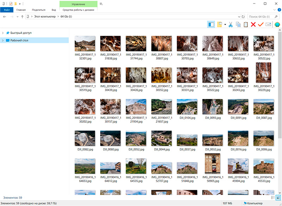The image size is (282, 206).
Task: Go up one folder level arrow
Action: click(x=23, y=17)
